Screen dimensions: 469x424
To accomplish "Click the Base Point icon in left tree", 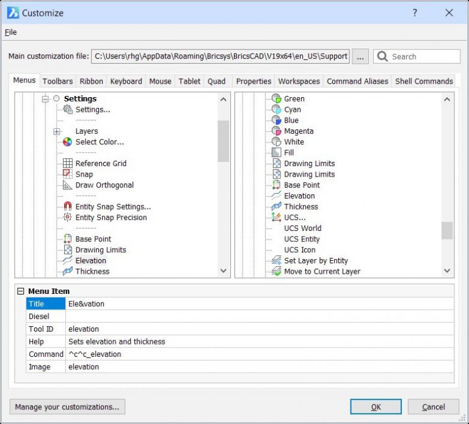I will (68, 239).
